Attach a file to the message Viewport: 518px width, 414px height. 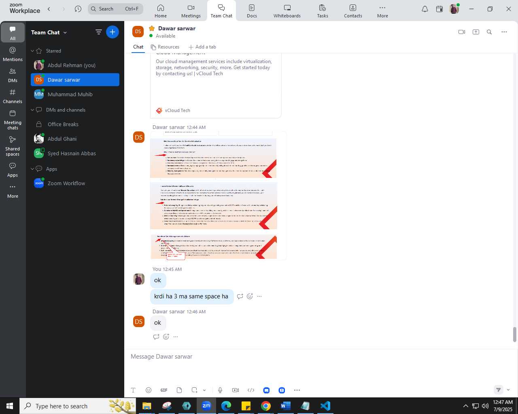(x=179, y=390)
